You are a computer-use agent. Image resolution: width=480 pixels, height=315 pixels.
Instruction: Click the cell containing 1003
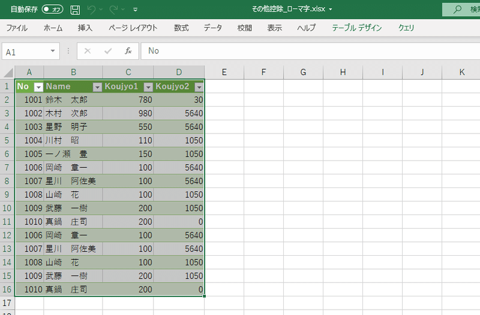click(29, 127)
